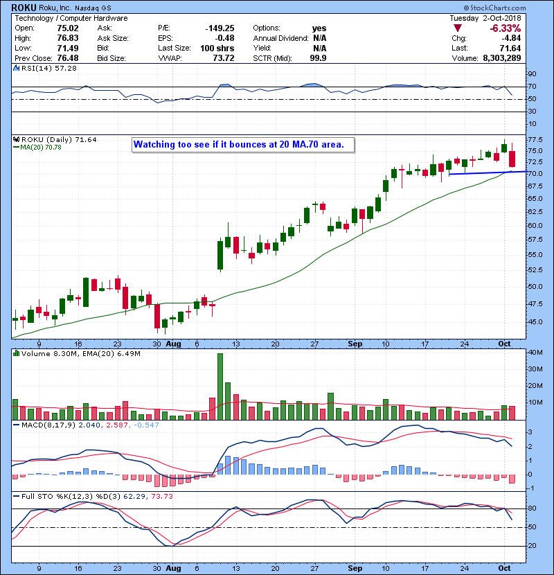Click the 45.0 price axis label
Screen dimensions: 554x575
click(535, 321)
